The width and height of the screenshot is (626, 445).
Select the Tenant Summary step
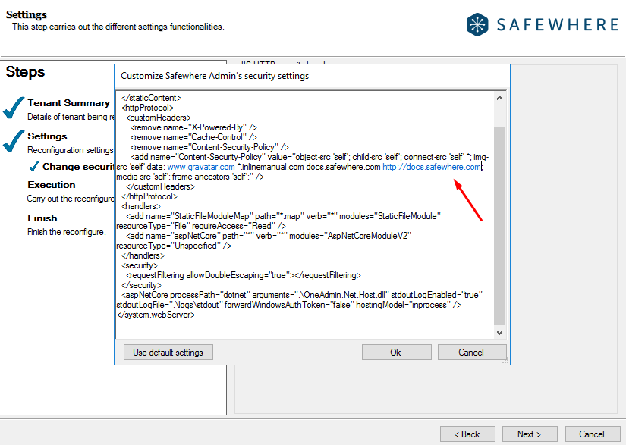(68, 103)
